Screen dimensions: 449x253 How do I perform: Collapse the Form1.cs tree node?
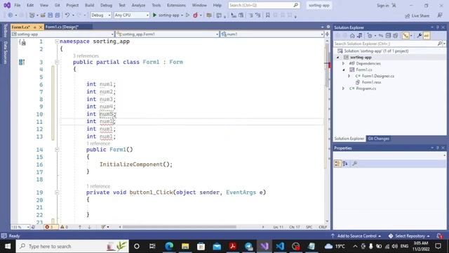click(x=343, y=70)
